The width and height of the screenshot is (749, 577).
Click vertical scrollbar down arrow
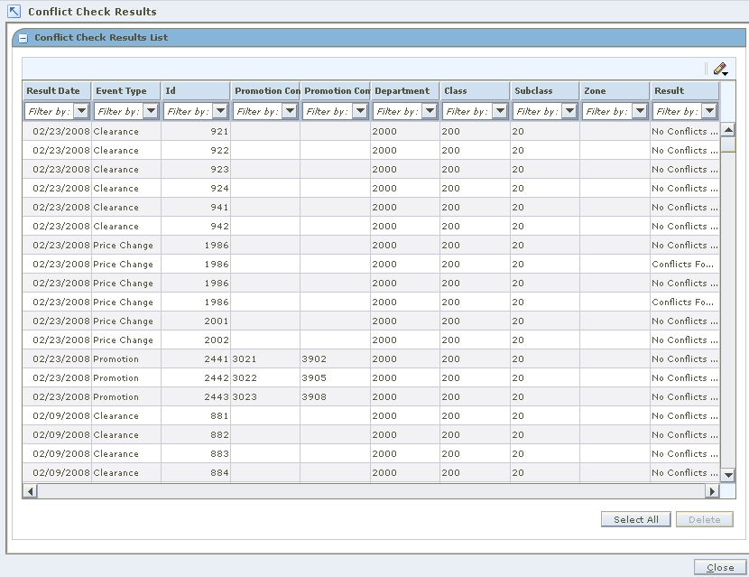click(x=728, y=475)
